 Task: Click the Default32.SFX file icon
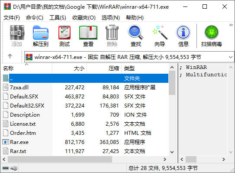6,105
